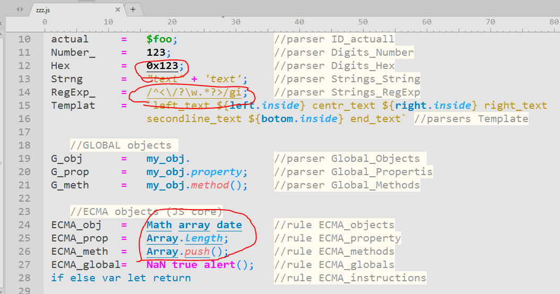The height and width of the screenshot is (294, 560).
Task: Click Array.length on line 25
Action: click(x=187, y=238)
